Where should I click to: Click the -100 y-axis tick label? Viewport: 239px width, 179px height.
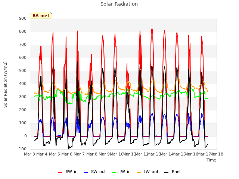22,149
